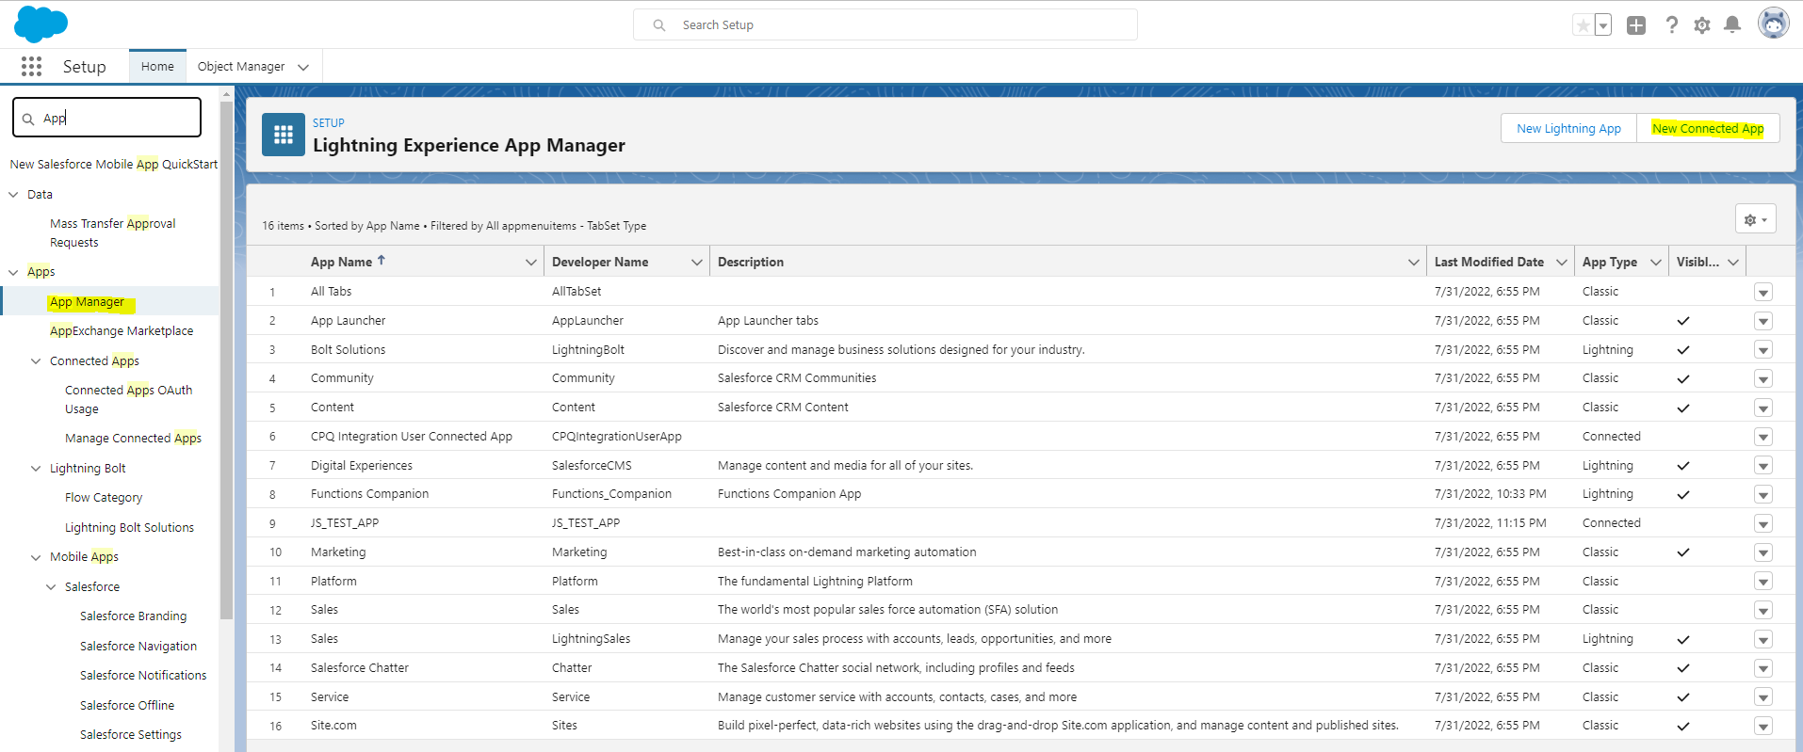Open row actions for Functions Companion
1803x752 pixels.
[x=1763, y=494]
